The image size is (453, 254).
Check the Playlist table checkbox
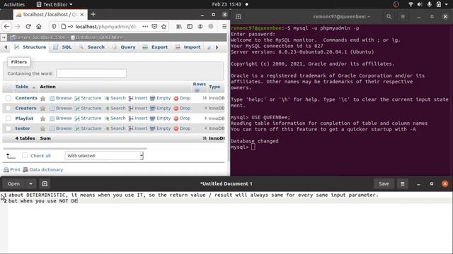tap(8, 118)
